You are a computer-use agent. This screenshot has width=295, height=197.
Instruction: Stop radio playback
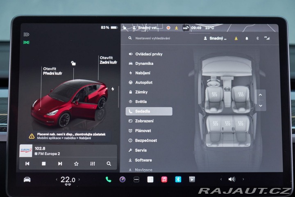point(44,164)
